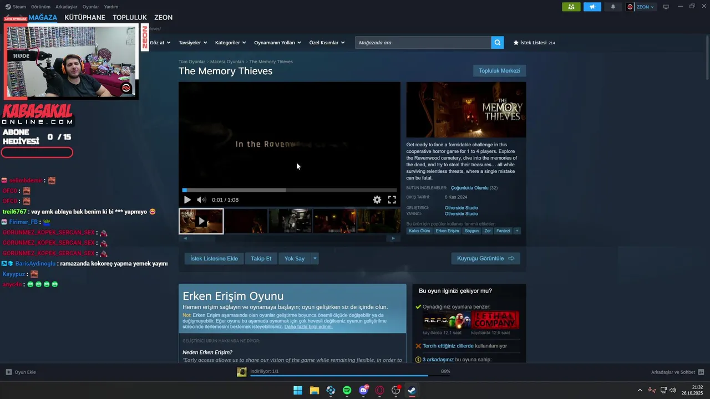Open Spotify from the taskbar

(347, 390)
